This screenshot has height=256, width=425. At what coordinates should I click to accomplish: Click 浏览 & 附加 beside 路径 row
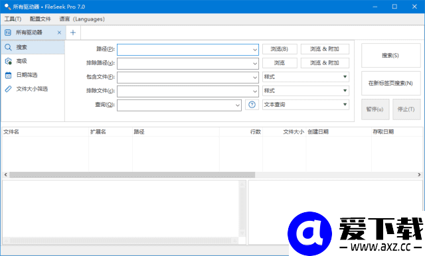pyautogui.click(x=325, y=49)
